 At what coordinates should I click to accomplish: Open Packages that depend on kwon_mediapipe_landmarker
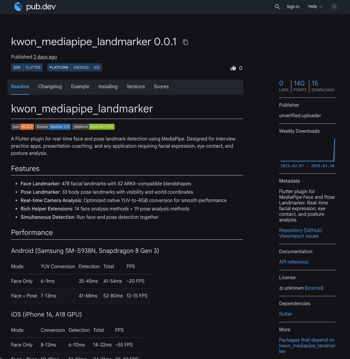point(307,346)
